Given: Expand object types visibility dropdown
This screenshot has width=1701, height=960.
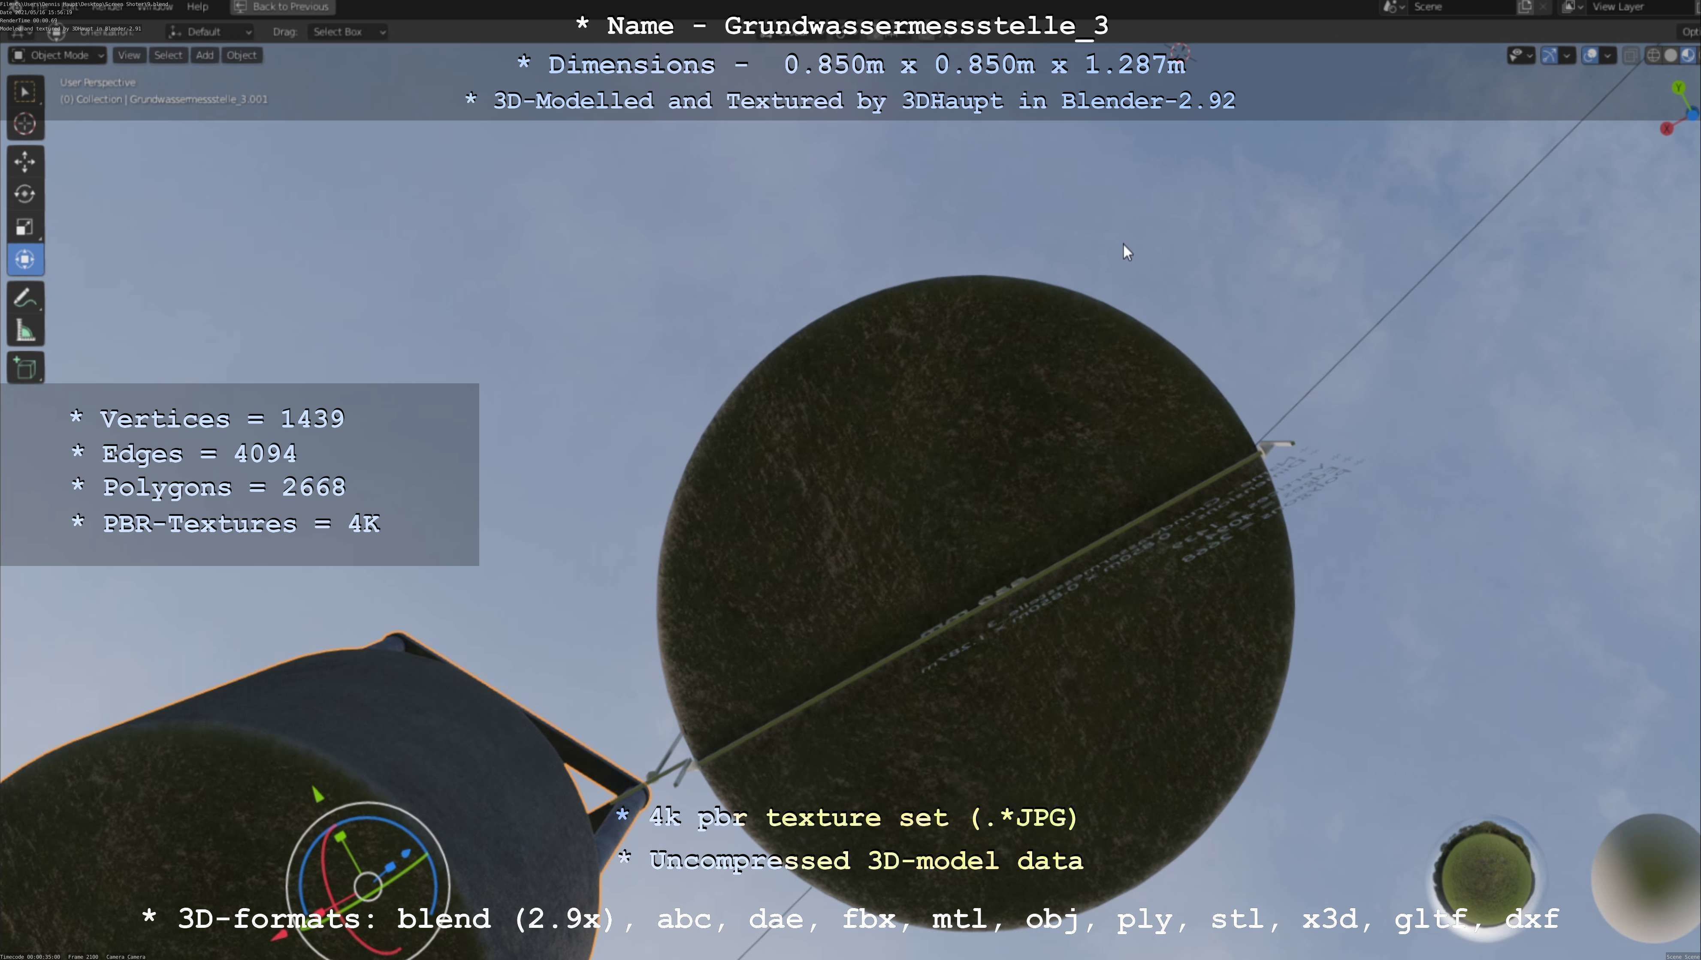Looking at the screenshot, I should pyautogui.click(x=1521, y=55).
